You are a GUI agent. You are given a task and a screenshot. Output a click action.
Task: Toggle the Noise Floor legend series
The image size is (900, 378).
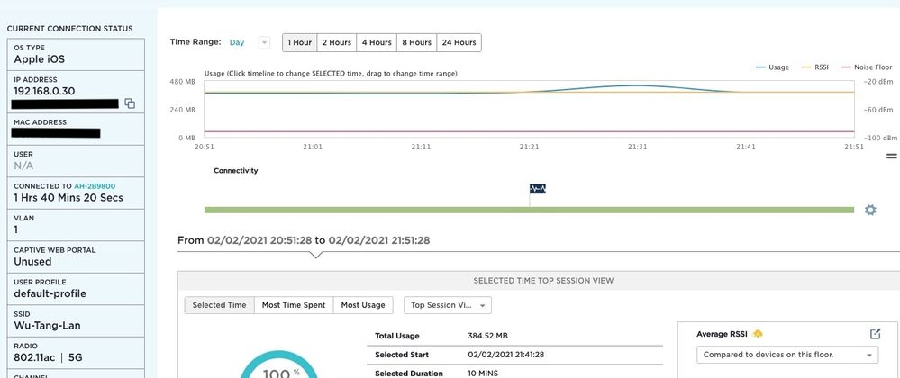(866, 67)
